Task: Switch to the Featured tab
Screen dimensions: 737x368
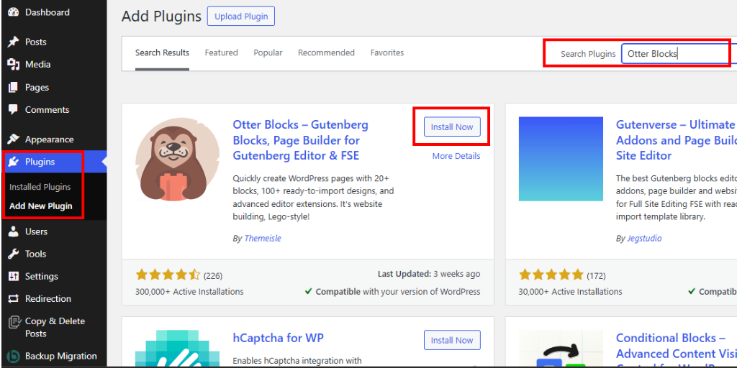Action: point(222,53)
